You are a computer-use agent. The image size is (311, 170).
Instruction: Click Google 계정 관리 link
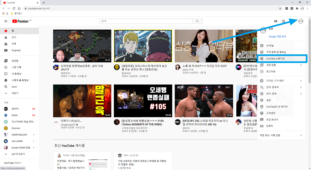277,37
